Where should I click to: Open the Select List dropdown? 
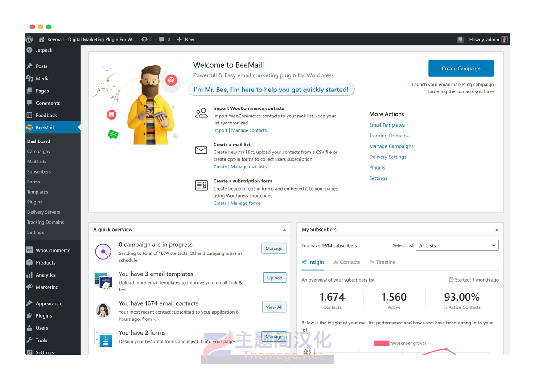click(457, 245)
